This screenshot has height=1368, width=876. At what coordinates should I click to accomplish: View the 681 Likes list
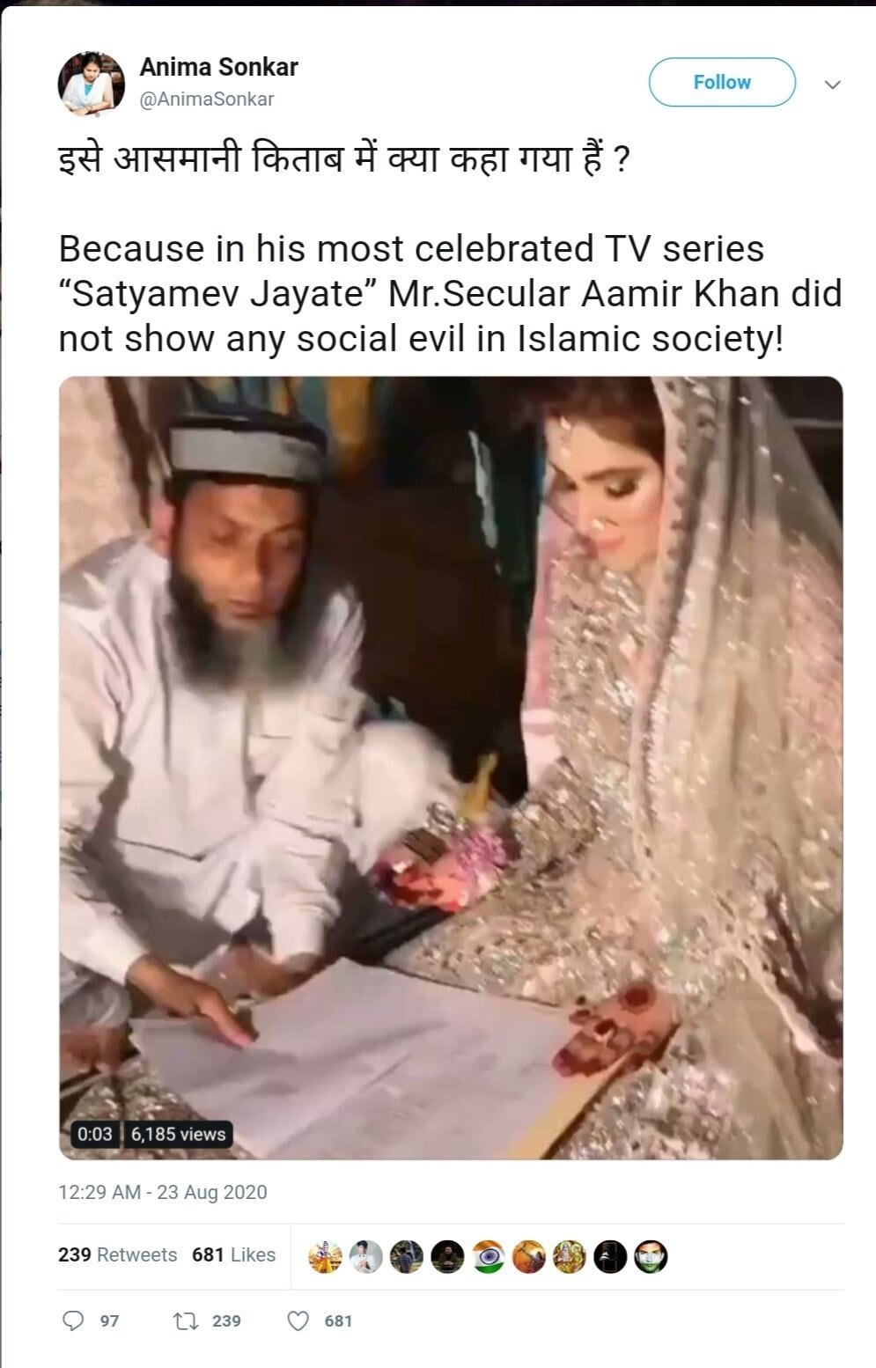point(234,1254)
